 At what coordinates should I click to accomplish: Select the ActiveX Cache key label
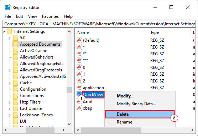coord(33,51)
